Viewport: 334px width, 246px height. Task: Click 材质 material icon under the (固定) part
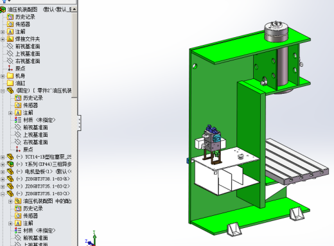pyautogui.click(x=18, y=120)
